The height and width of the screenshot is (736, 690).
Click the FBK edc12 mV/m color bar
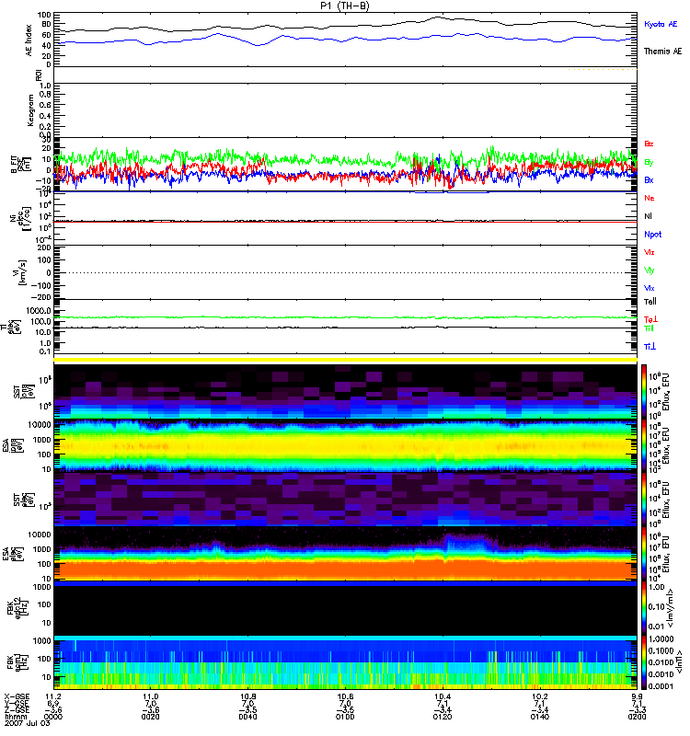point(644,607)
